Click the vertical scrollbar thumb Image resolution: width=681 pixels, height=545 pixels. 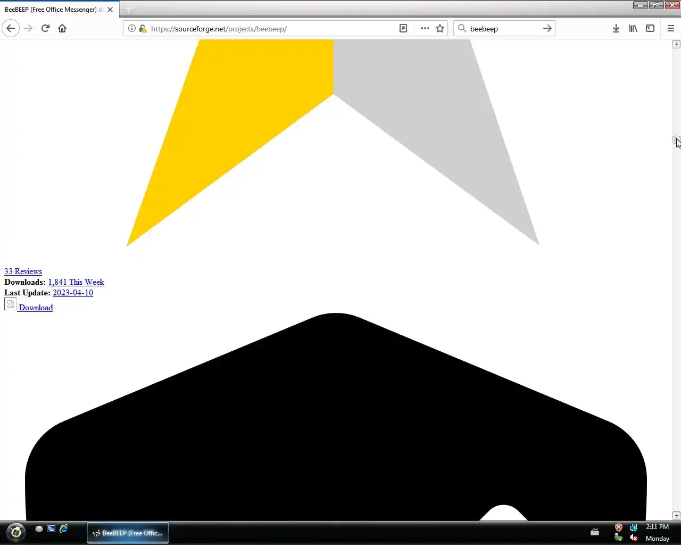point(677,141)
